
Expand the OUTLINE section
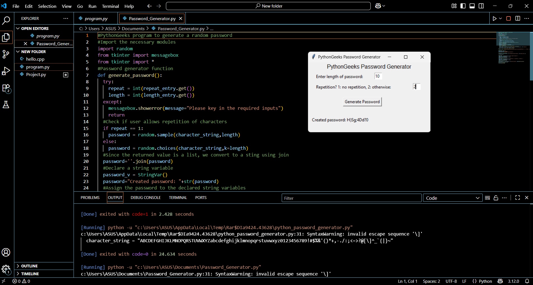(29, 266)
